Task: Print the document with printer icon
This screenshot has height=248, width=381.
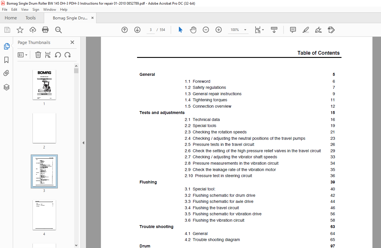Action: [x=45, y=30]
